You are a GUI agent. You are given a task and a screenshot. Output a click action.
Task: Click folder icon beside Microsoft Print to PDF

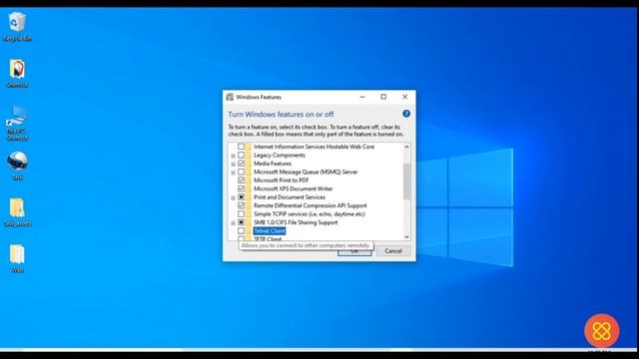pos(249,180)
